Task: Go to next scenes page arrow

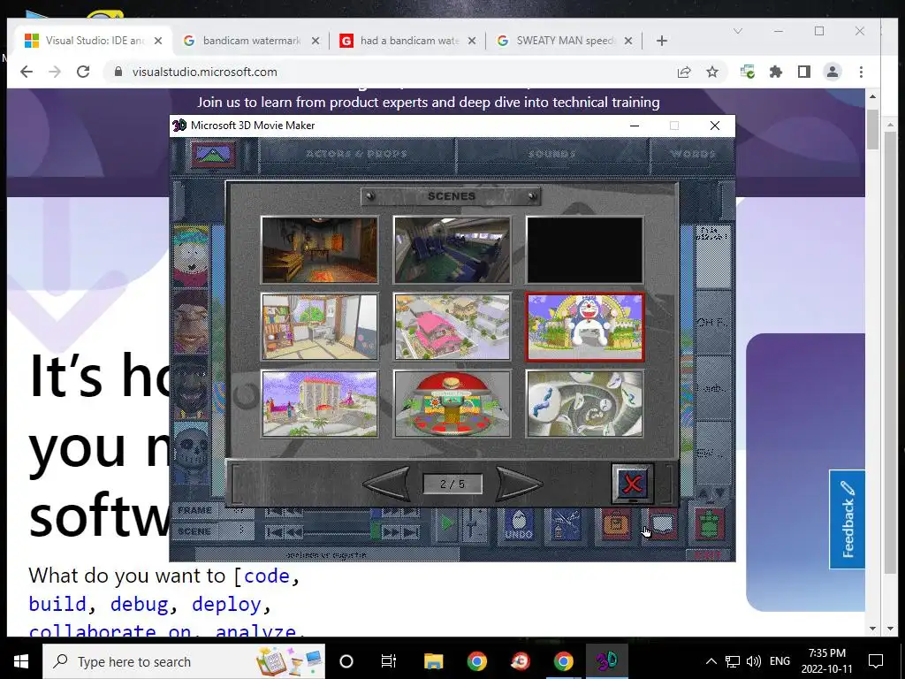Action: click(x=518, y=484)
